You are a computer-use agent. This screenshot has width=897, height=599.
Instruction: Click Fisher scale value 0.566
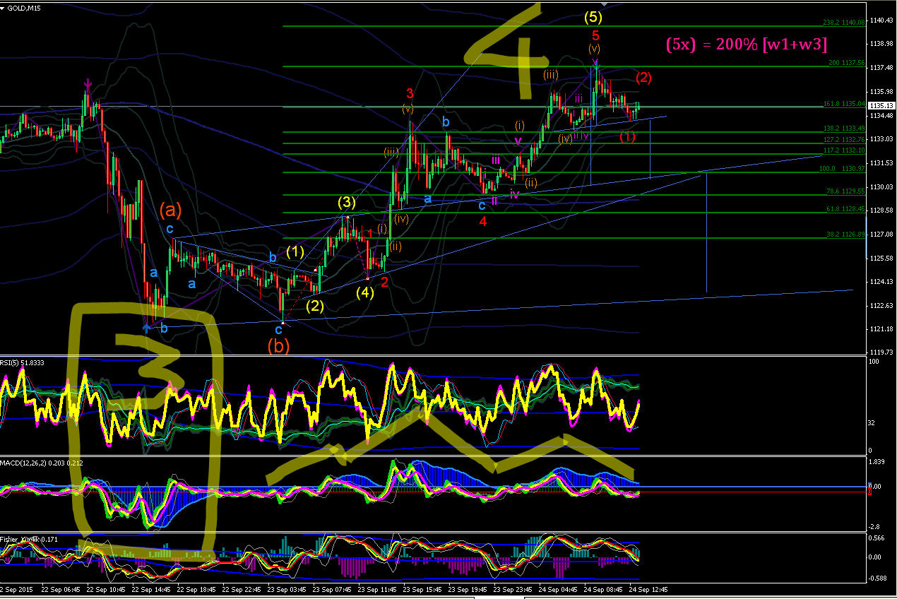tap(877, 538)
